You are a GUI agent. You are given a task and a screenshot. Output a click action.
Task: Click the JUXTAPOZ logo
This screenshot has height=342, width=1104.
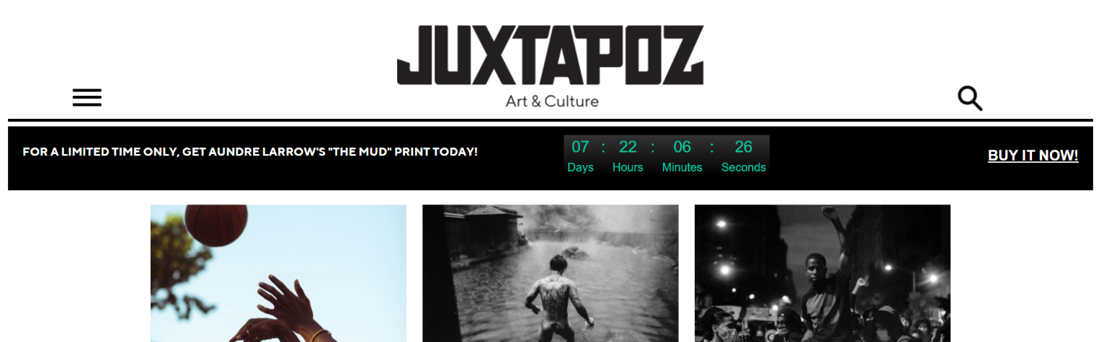[x=551, y=55]
